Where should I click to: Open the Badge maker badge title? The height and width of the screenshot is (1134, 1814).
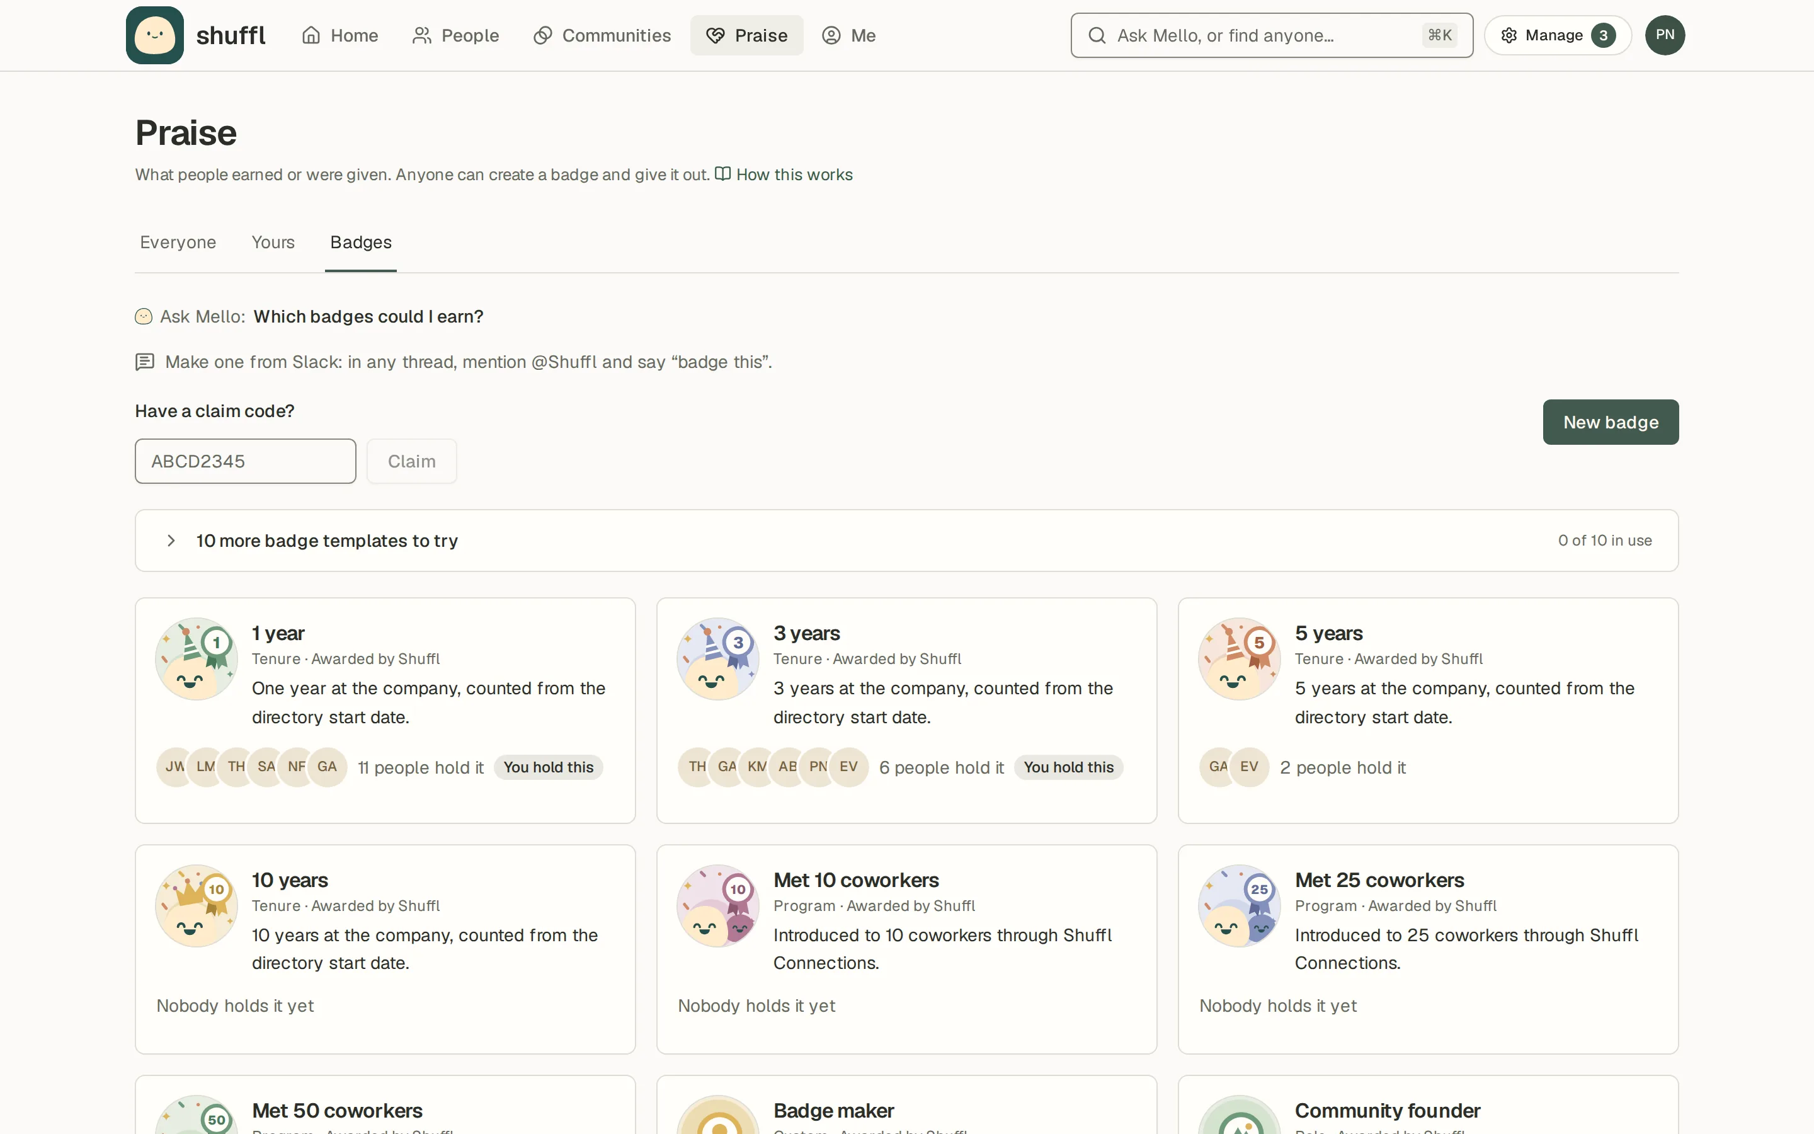coord(833,1111)
